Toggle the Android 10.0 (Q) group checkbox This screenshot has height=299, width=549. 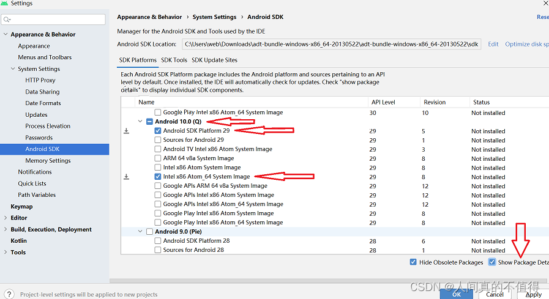pyautogui.click(x=149, y=122)
